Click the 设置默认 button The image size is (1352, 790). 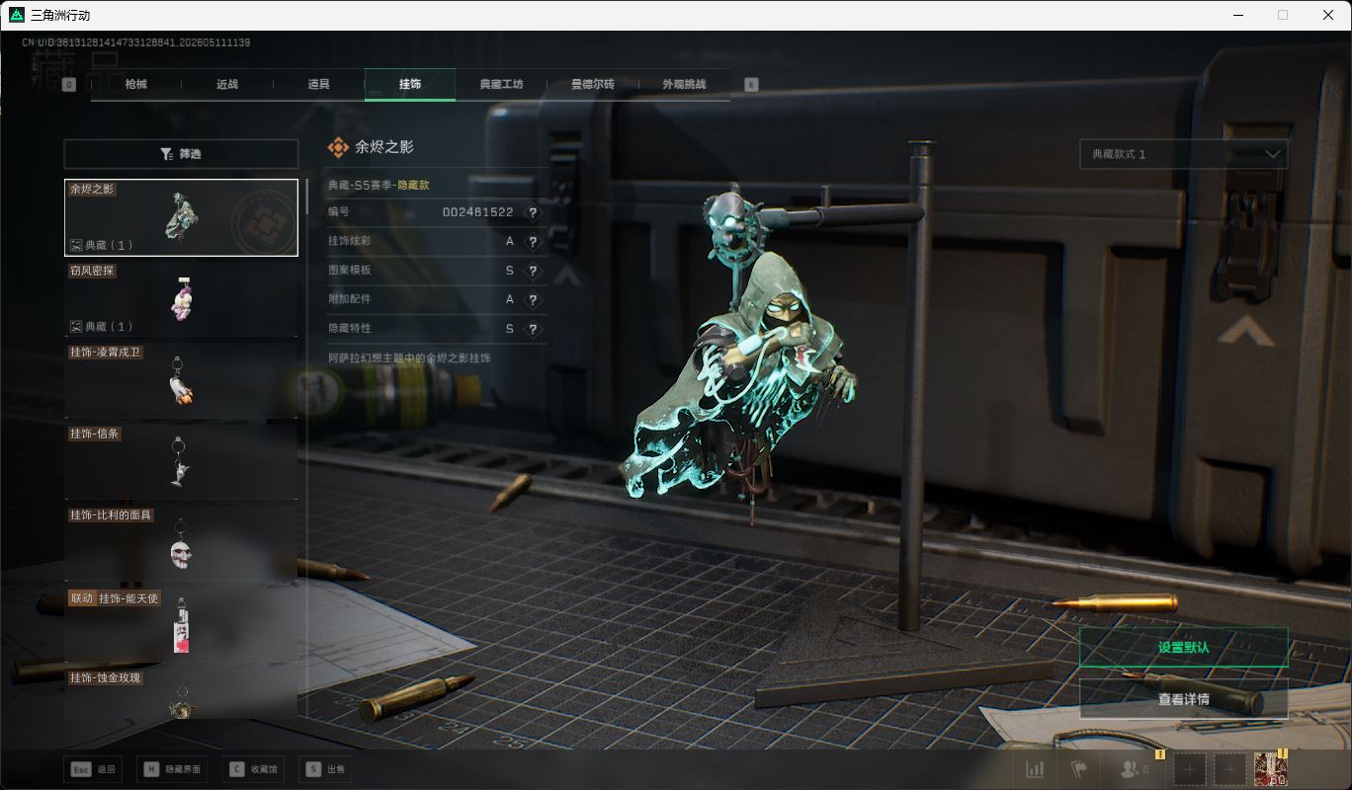coord(1183,648)
